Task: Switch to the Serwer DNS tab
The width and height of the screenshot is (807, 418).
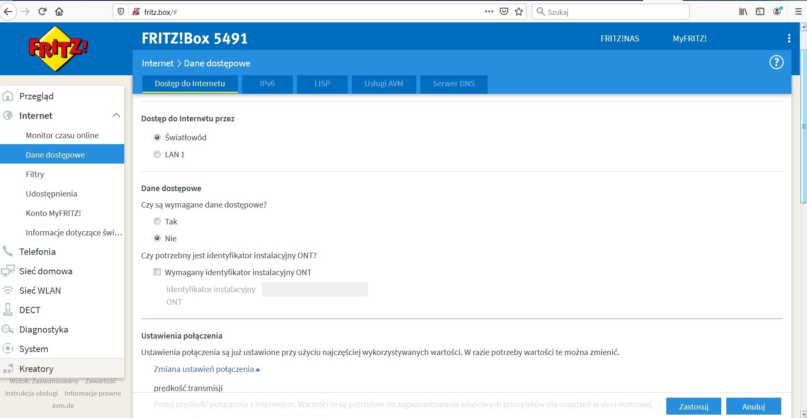Action: 453,84
